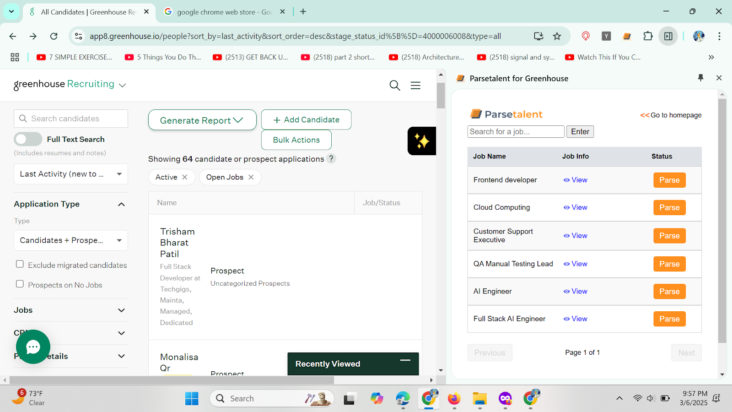The width and height of the screenshot is (732, 412).
Task: Click Go to homepage link
Action: click(x=671, y=115)
